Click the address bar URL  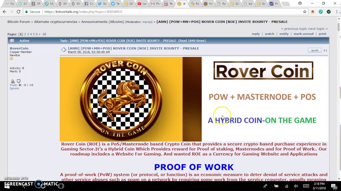tap(83, 12)
